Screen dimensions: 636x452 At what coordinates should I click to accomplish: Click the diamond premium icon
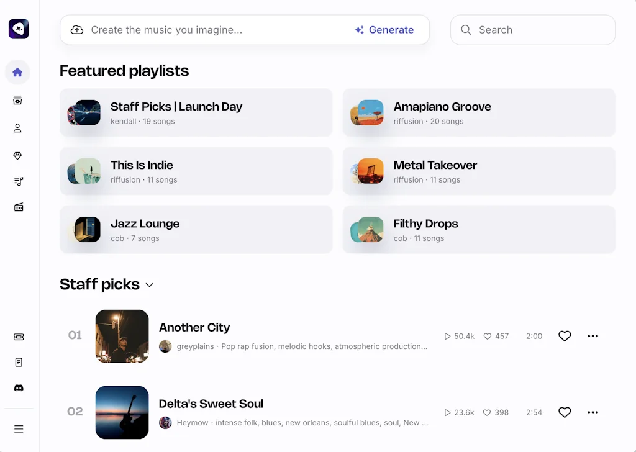17,156
